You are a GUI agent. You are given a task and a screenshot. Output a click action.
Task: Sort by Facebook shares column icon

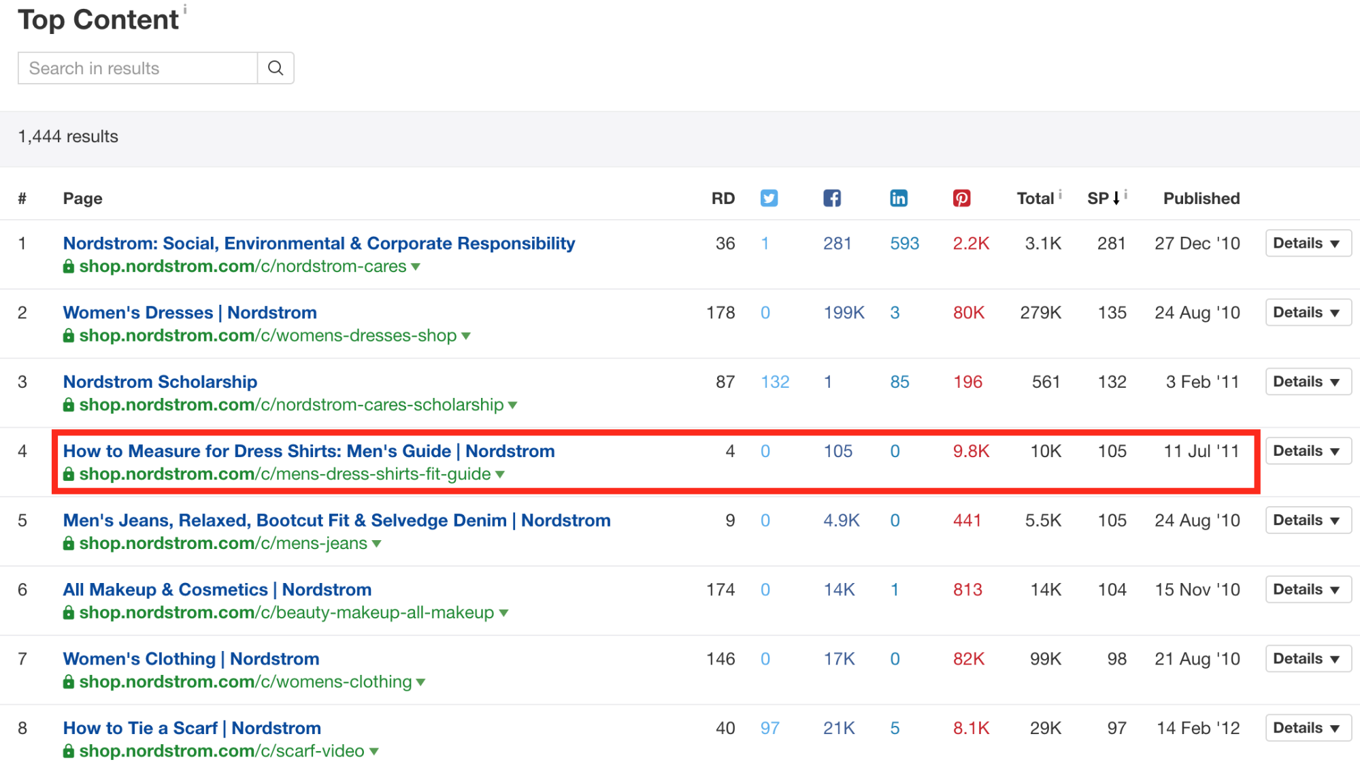832,198
